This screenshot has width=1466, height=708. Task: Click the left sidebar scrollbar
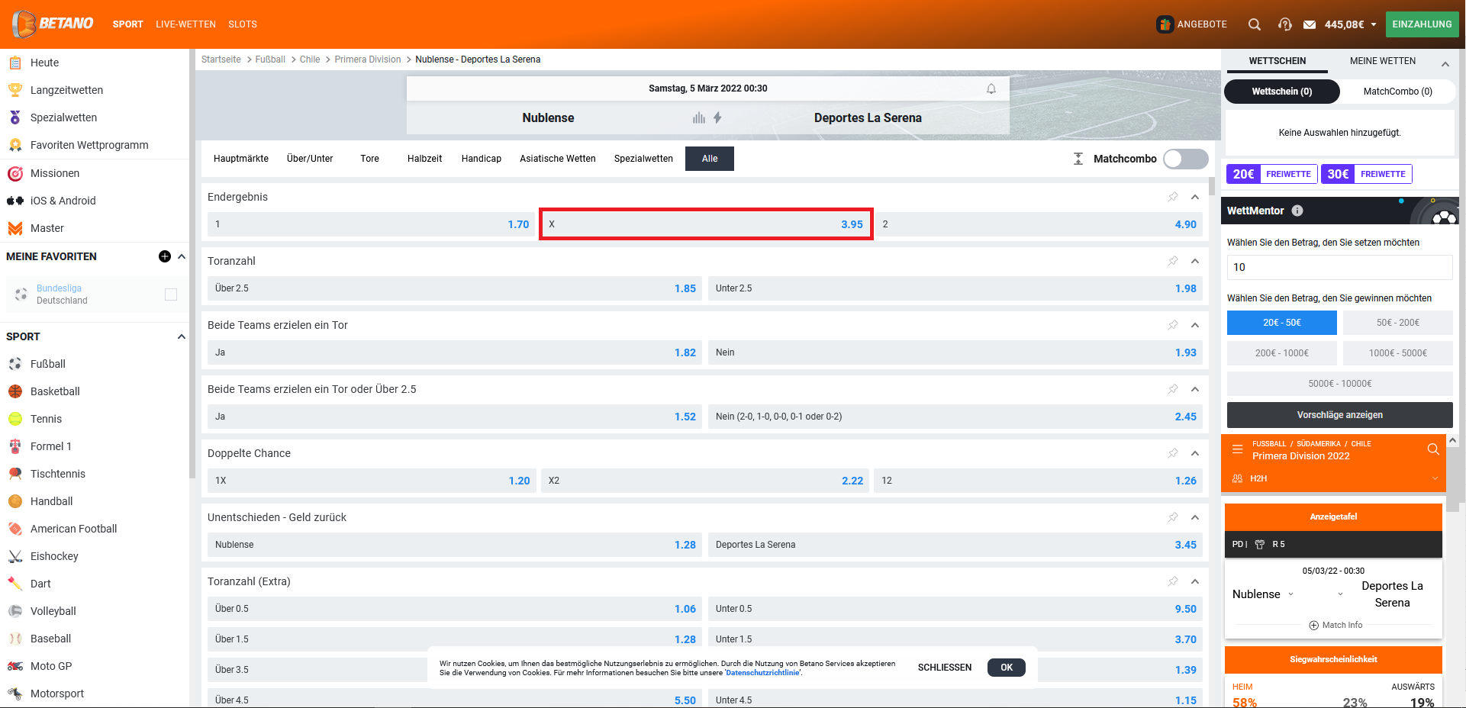pos(192,263)
